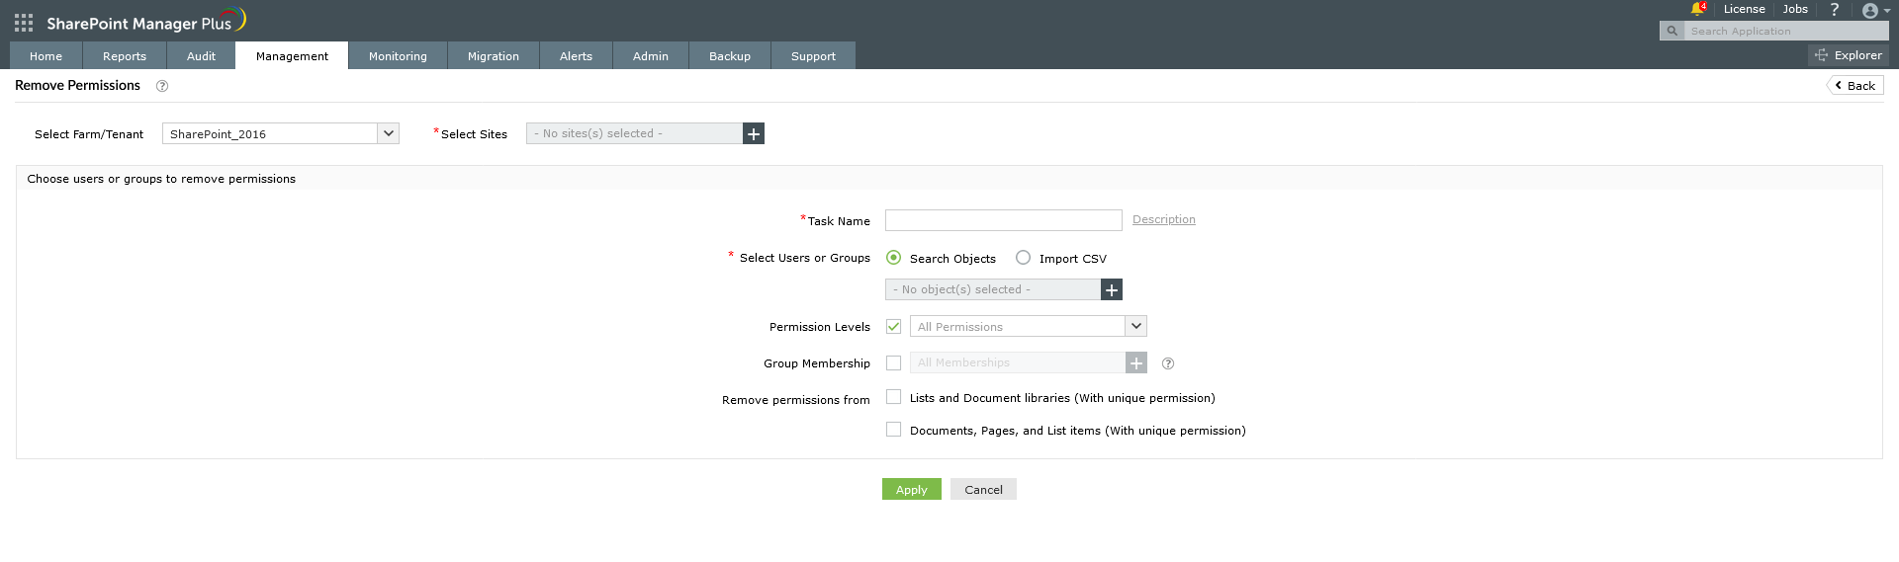This screenshot has width=1899, height=562.
Task: Open the app launcher grid icon
Action: coord(24,23)
